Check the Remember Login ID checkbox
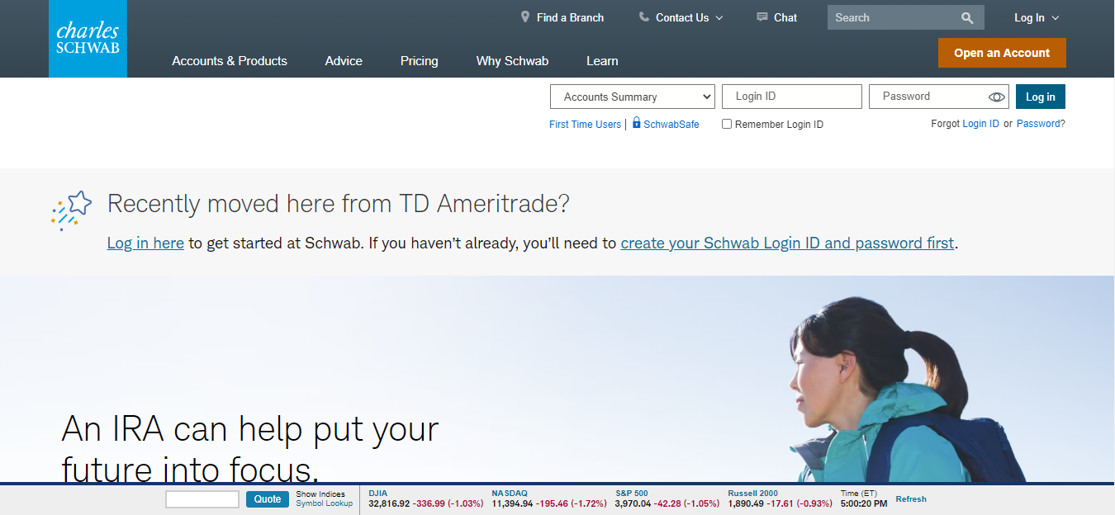Image resolution: width=1115 pixels, height=515 pixels. pyautogui.click(x=727, y=124)
